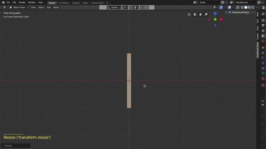266x149 pixels.
Task: Open the View sidebar tab
Action: (x=258, y=28)
